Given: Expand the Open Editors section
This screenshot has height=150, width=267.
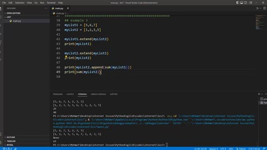Looking at the screenshot, I should point(27,13).
